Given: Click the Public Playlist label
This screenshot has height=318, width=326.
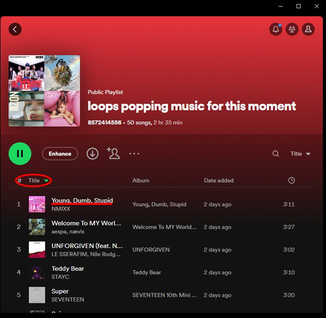Looking at the screenshot, I should (105, 92).
